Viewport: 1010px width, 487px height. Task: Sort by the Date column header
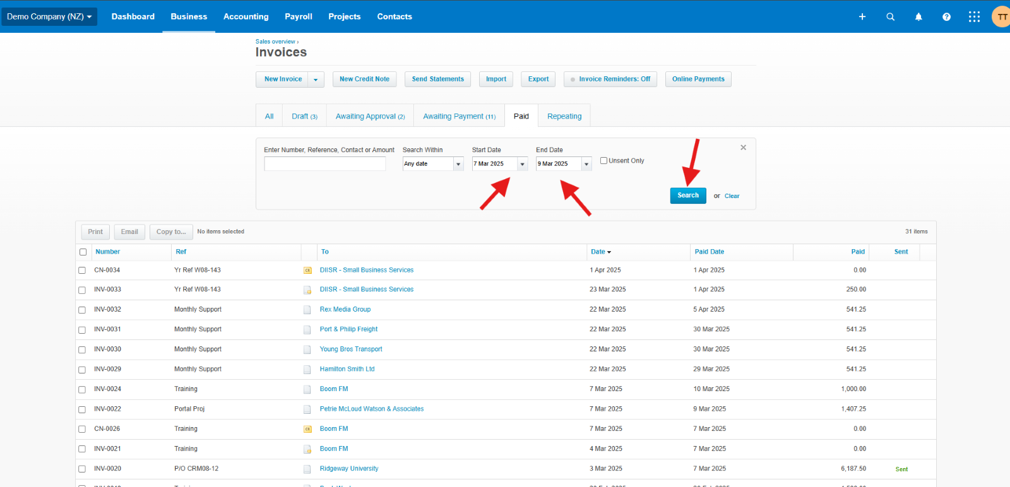pyautogui.click(x=601, y=252)
